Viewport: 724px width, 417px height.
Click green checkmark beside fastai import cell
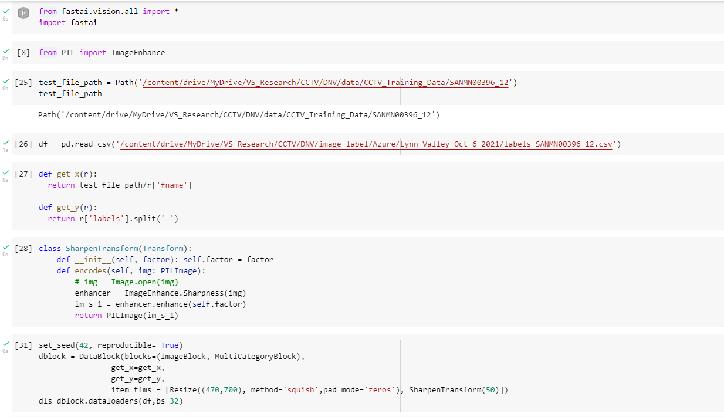tap(5, 11)
